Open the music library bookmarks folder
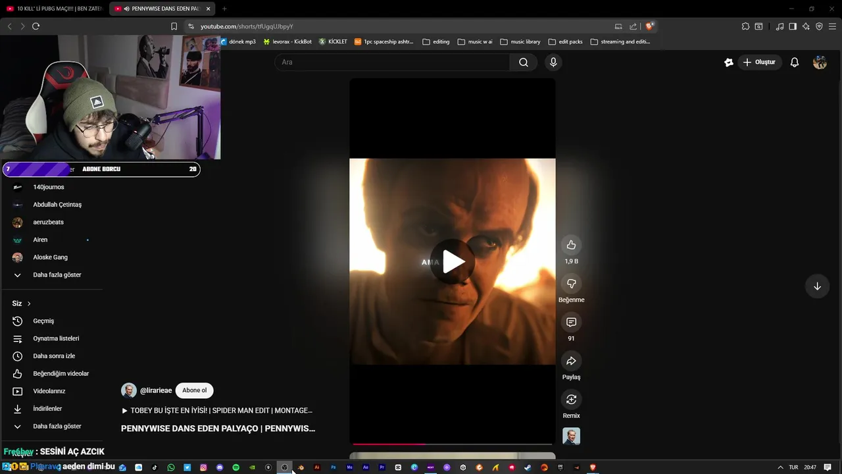This screenshot has width=842, height=474. (x=520, y=41)
